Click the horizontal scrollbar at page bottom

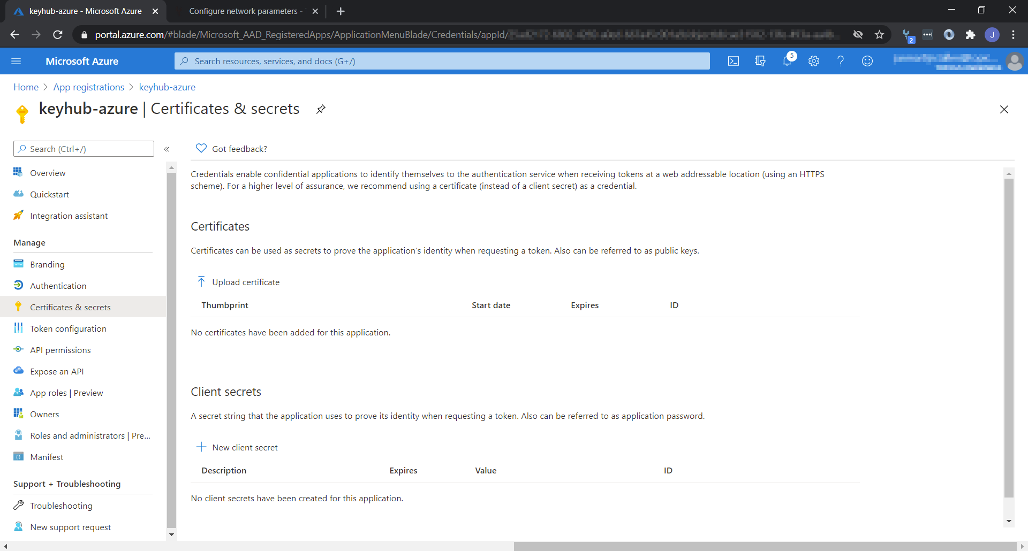pos(765,546)
